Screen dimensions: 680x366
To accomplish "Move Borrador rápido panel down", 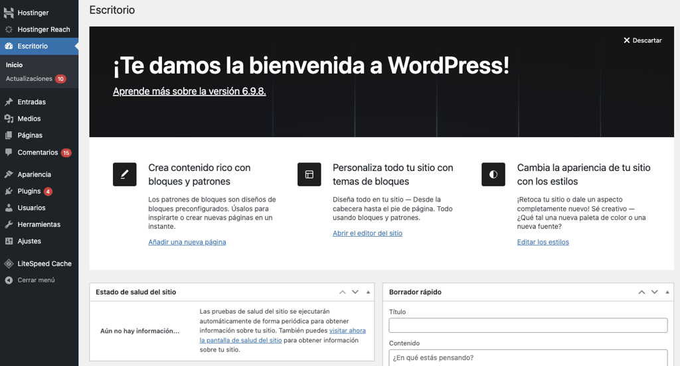I will (x=654, y=292).
